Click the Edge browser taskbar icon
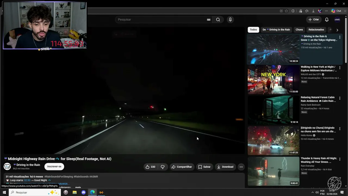Viewport: 348px width, 196px height. tap(92, 192)
